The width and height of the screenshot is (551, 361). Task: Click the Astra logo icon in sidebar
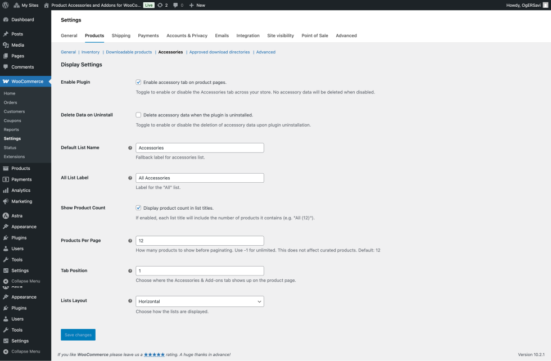tap(6, 216)
